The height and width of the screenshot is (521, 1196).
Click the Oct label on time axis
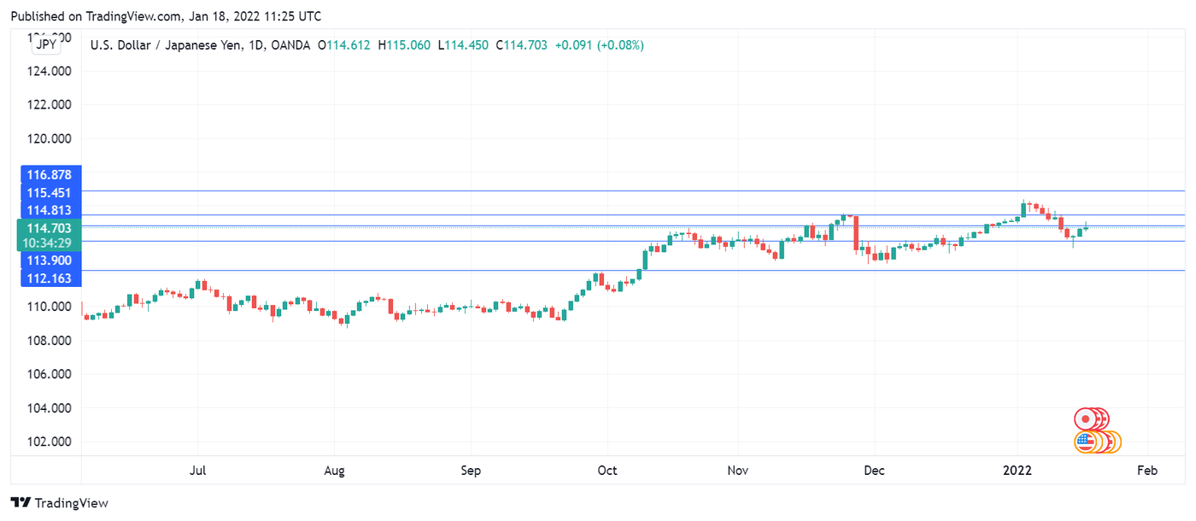point(607,471)
